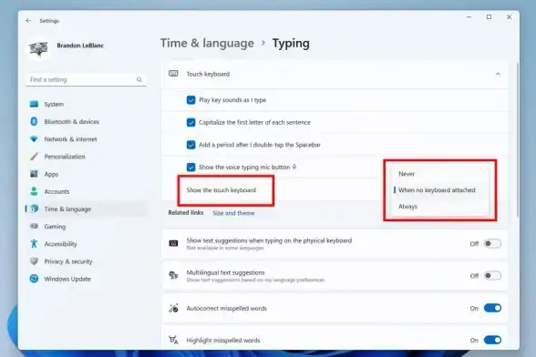Click the Network & internet Wi-Fi icon
The image size is (536, 357).
point(34,139)
